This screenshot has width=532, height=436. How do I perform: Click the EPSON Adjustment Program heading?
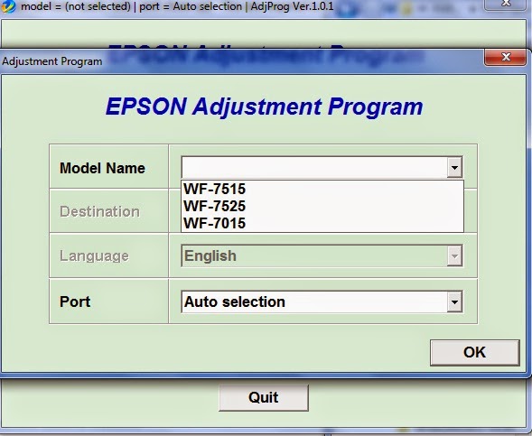pyautogui.click(x=265, y=107)
